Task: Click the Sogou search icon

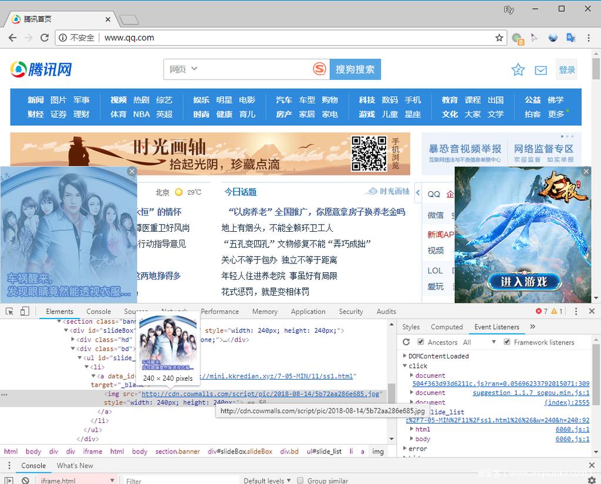Action: (x=319, y=69)
